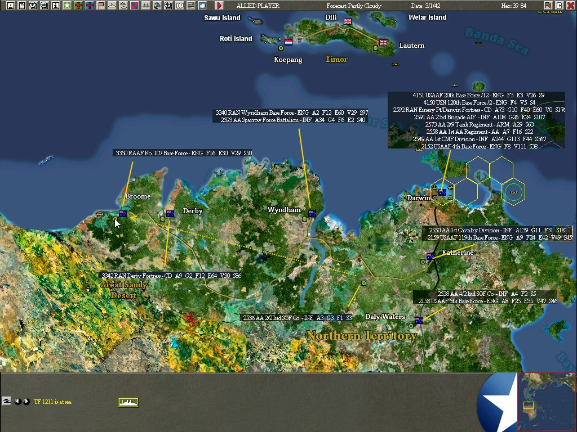Click the '3340 RAN Wyndham Base Force' label

[292, 112]
